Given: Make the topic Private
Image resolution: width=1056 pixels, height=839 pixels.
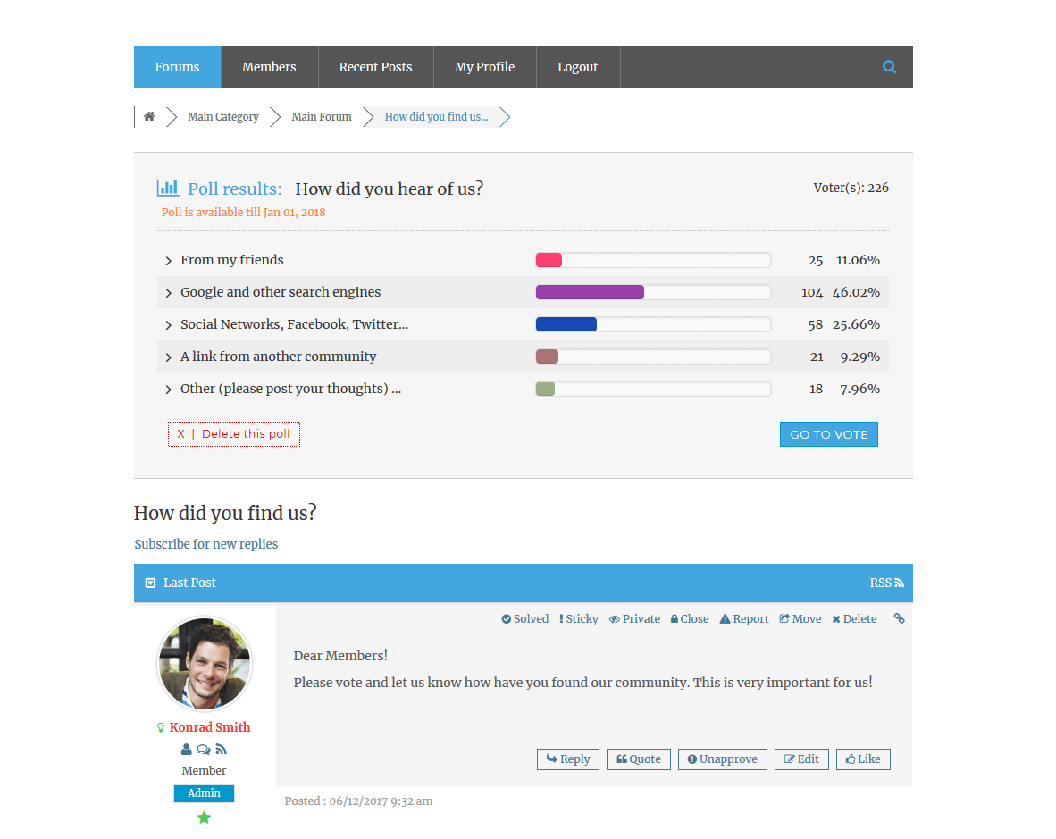Looking at the screenshot, I should click(x=634, y=618).
